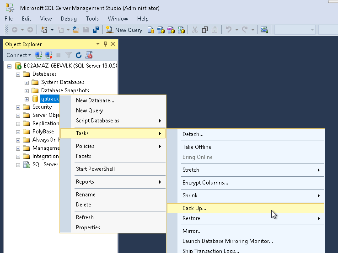
Task: Choose Back Up... from Tasks submenu
Action: pos(246,208)
